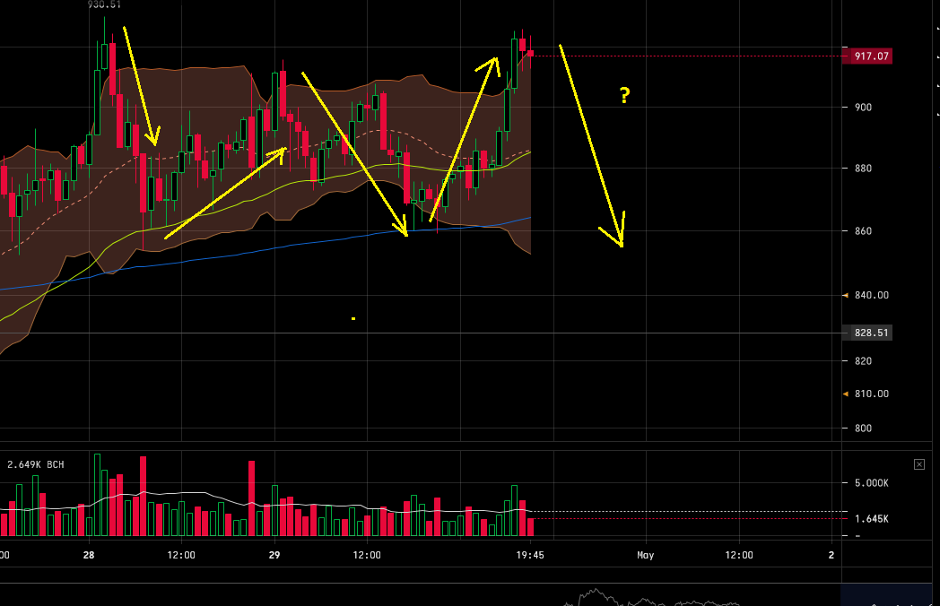Select the 800 price axis label

point(863,428)
